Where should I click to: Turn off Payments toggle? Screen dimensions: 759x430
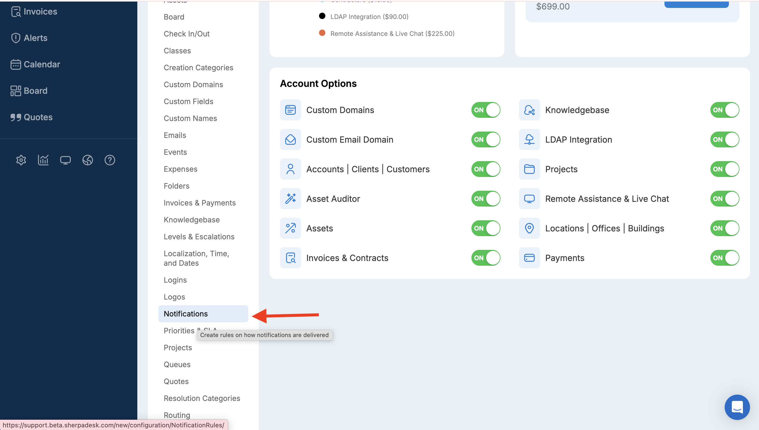pos(724,258)
